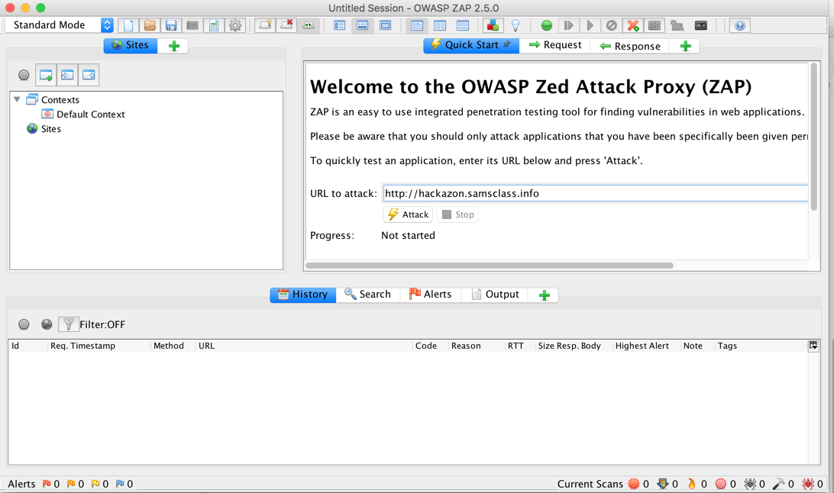This screenshot has height=493, width=834.
Task: Click the globe link-with-sites icon in History
Action: (47, 324)
